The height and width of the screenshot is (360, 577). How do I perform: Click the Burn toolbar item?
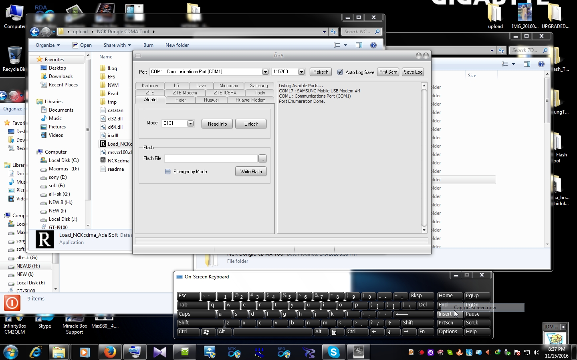point(148,45)
